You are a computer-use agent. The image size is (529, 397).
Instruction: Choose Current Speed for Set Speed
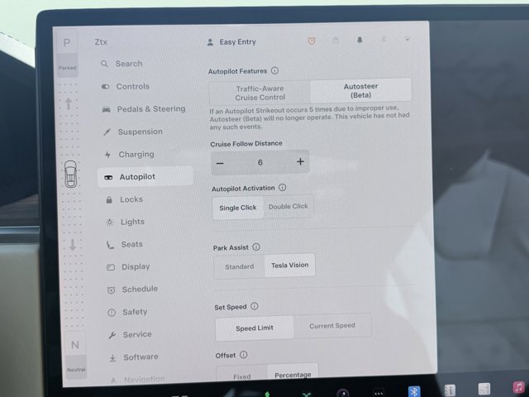332,326
